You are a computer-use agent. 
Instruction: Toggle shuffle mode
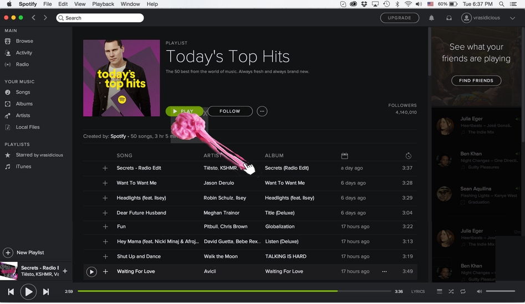451,292
